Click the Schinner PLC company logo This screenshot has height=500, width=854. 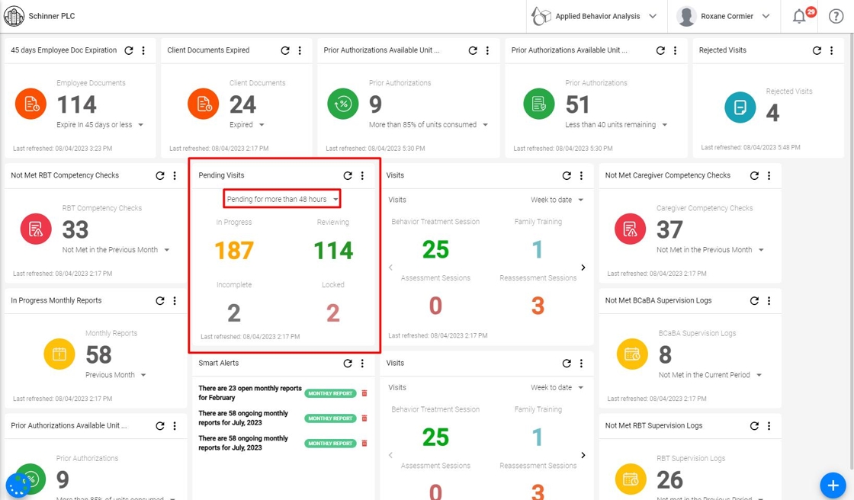point(14,16)
